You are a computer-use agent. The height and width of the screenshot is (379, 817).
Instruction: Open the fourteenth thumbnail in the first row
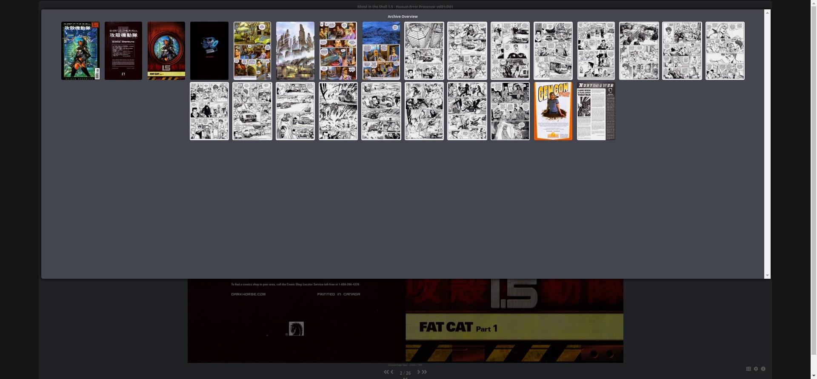coord(639,51)
